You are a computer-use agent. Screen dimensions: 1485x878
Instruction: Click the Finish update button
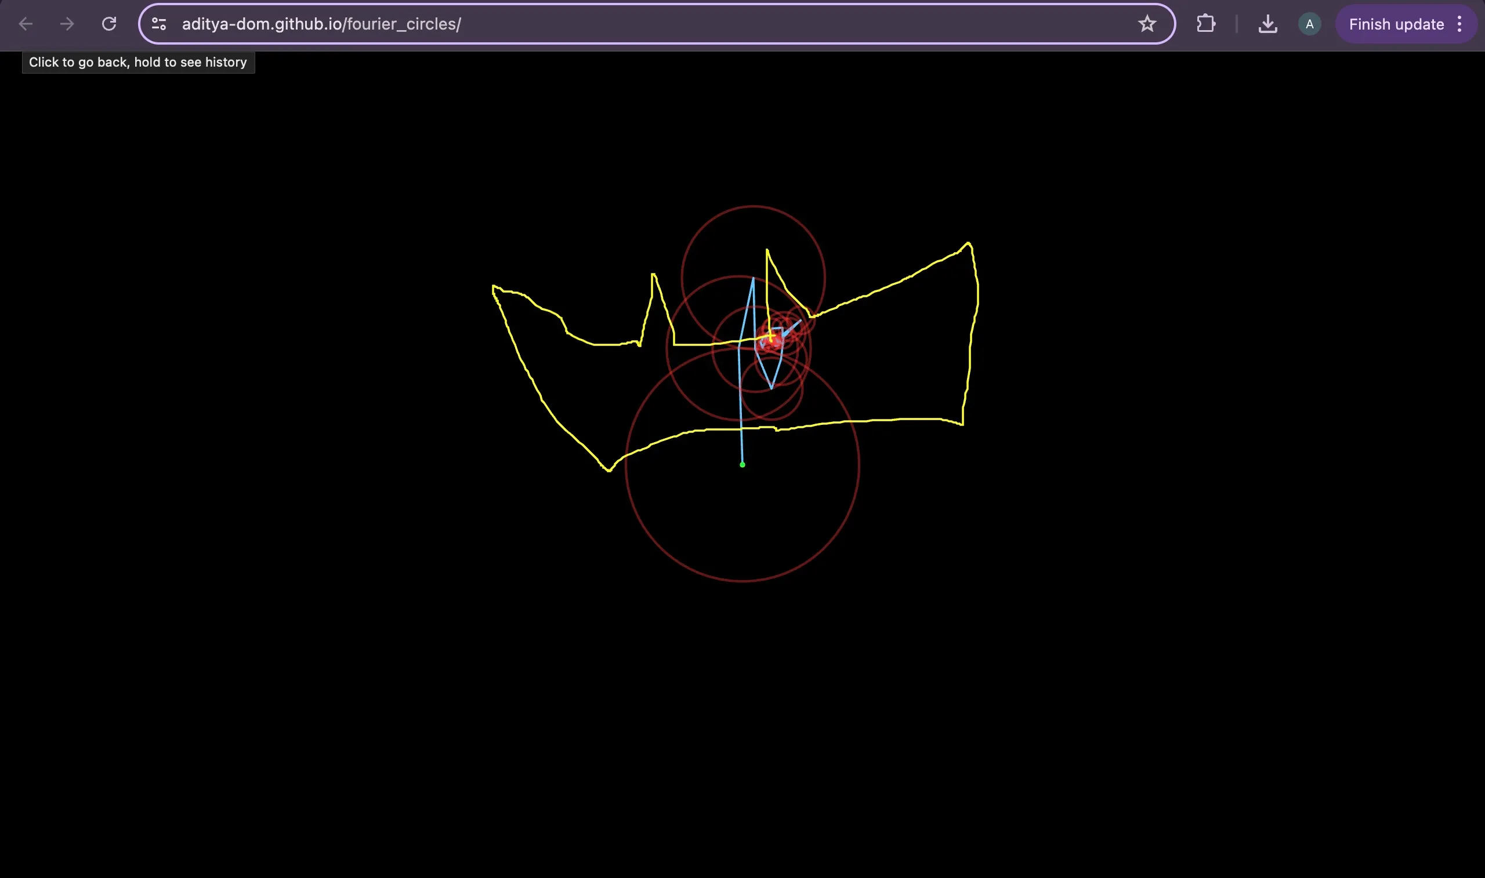coord(1396,24)
